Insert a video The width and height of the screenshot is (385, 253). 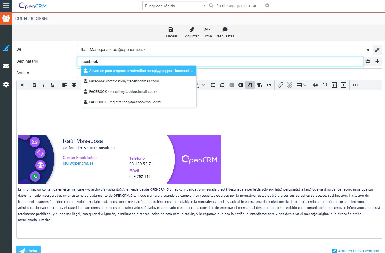point(344,85)
